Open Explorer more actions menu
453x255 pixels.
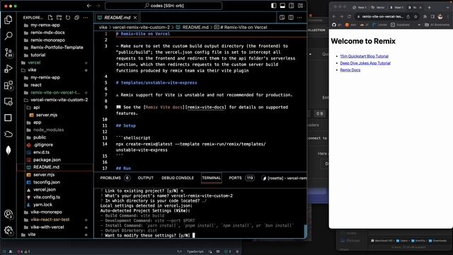tap(86, 18)
